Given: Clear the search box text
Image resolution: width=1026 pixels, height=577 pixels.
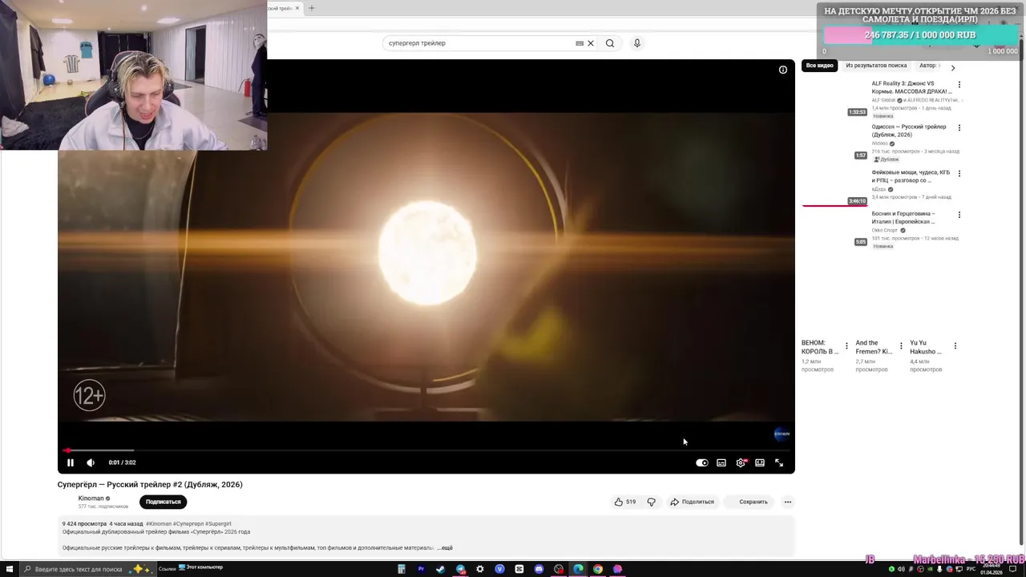Looking at the screenshot, I should click(x=591, y=43).
